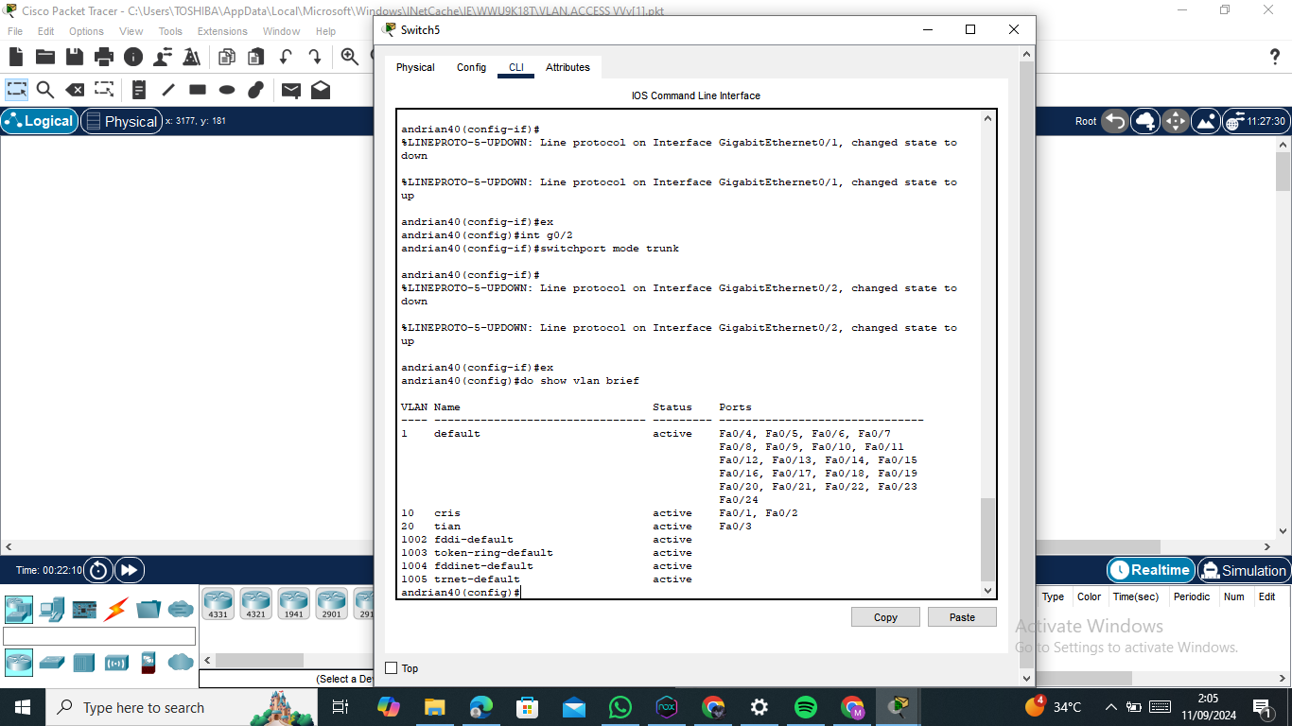The height and width of the screenshot is (726, 1292).
Task: Switch to Simulation mode
Action: click(x=1243, y=570)
